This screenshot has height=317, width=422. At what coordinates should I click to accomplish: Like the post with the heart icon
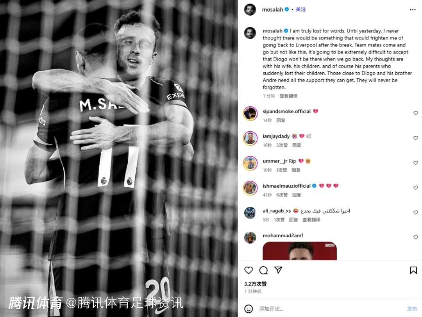click(249, 270)
